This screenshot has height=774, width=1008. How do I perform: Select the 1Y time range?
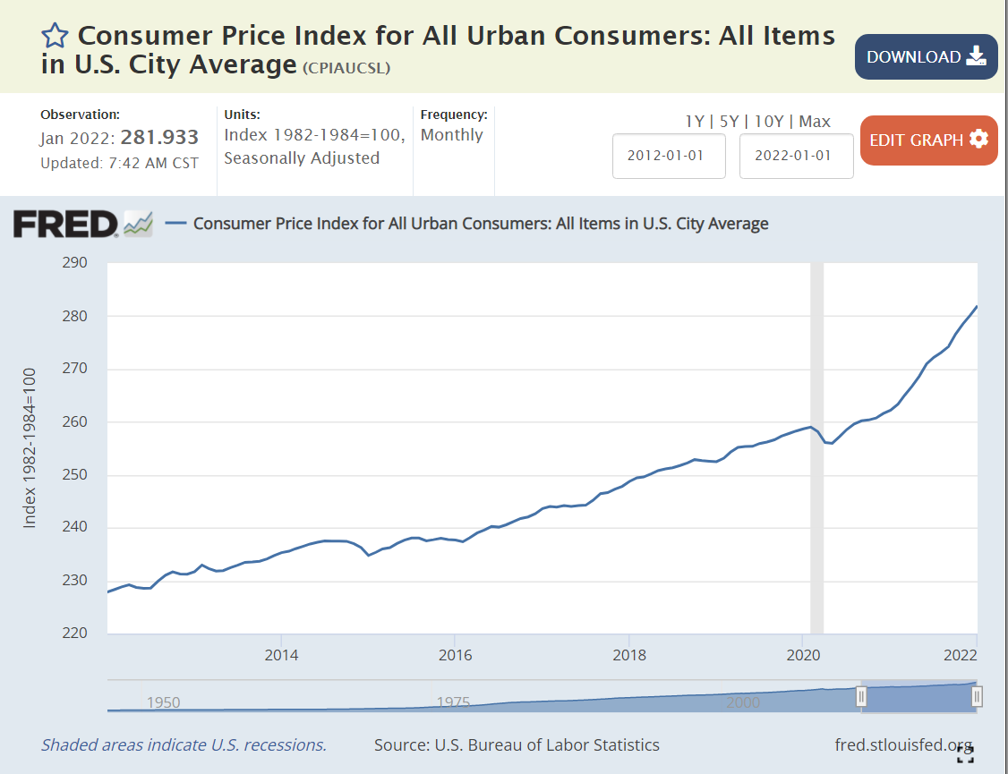point(695,121)
